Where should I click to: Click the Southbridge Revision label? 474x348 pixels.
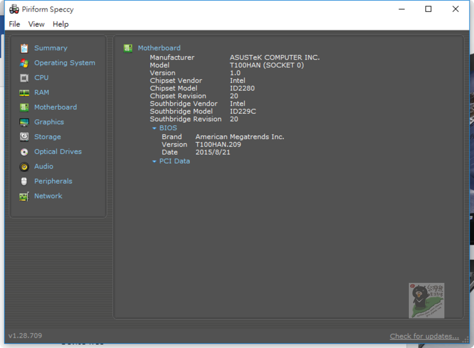186,119
